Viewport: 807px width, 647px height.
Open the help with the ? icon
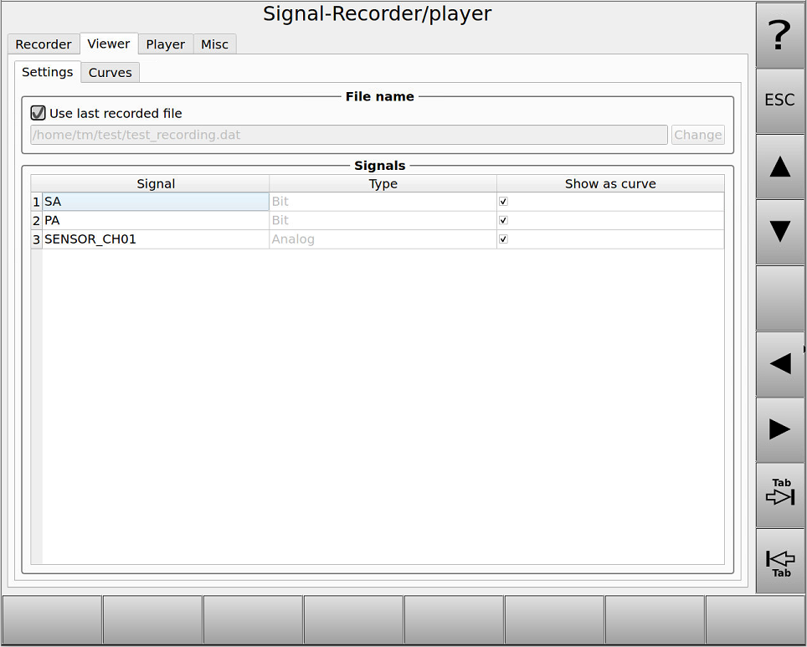[x=779, y=35]
